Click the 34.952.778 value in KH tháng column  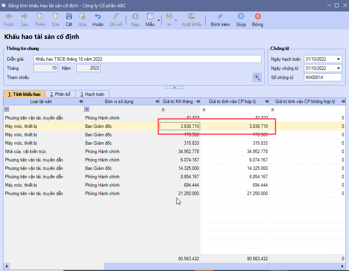pos(189,152)
